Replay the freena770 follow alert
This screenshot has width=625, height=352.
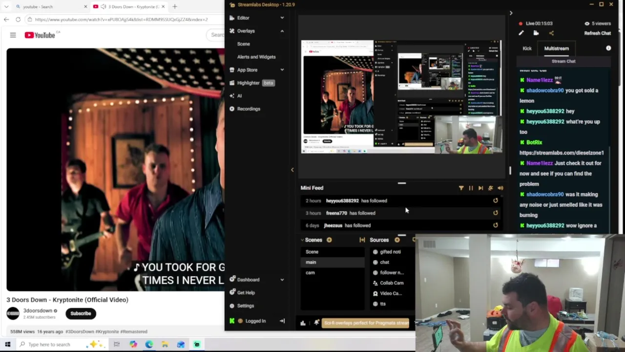496,213
